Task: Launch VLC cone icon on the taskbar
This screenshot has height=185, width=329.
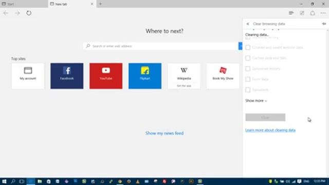Action: (138, 181)
